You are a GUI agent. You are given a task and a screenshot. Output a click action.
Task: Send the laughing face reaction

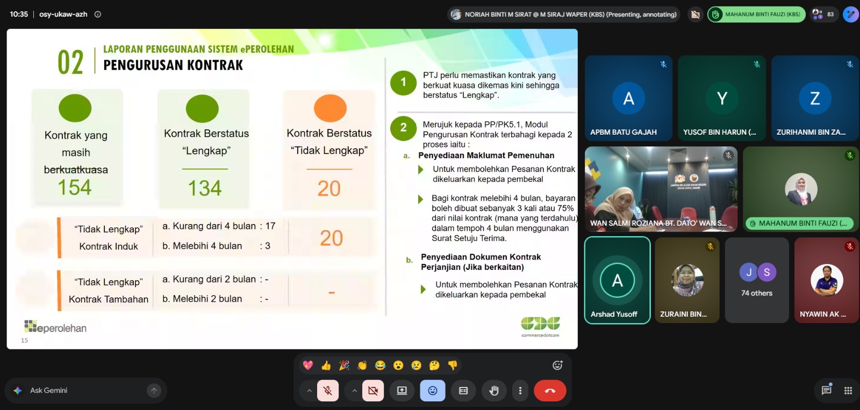[x=380, y=365]
